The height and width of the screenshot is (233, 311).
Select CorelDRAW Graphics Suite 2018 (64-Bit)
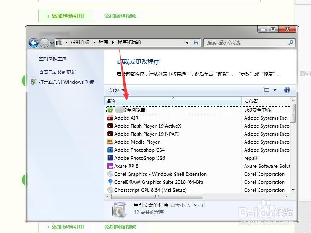tap(159, 182)
